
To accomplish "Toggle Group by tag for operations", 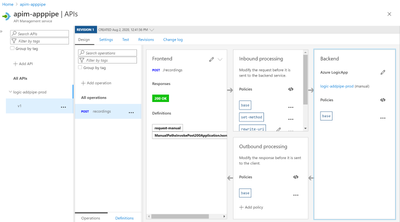I will pyautogui.click(x=80, y=67).
